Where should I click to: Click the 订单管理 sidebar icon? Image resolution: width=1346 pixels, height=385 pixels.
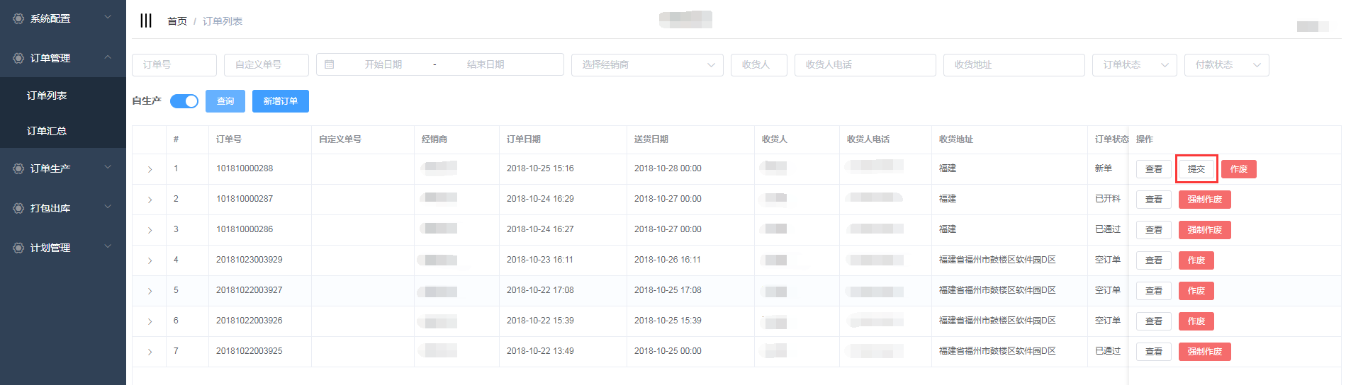(18, 58)
